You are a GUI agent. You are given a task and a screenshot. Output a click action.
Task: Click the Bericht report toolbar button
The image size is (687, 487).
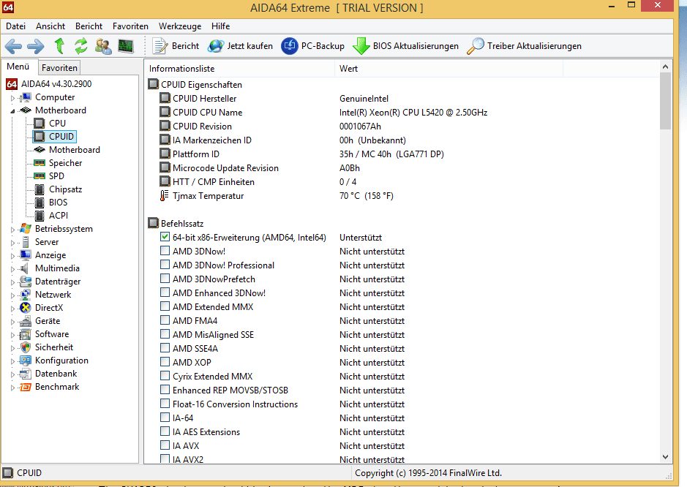tap(176, 46)
